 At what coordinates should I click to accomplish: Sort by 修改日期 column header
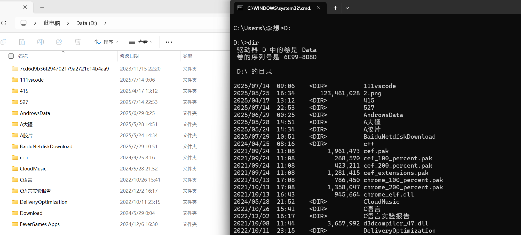click(129, 56)
